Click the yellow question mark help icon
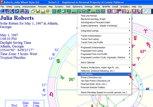The height and width of the screenshot is (107, 153). pos(124,11)
